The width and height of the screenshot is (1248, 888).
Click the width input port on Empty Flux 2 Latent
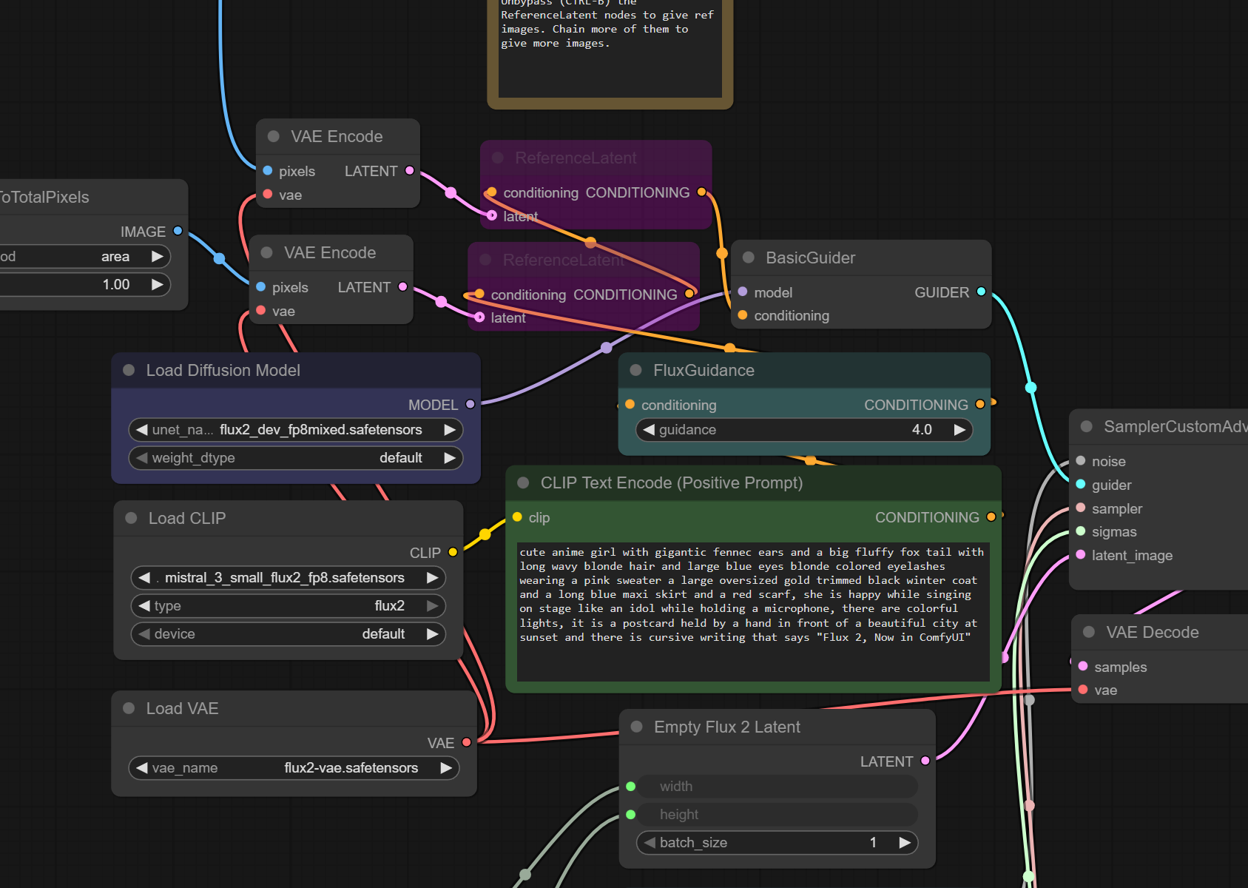click(631, 786)
